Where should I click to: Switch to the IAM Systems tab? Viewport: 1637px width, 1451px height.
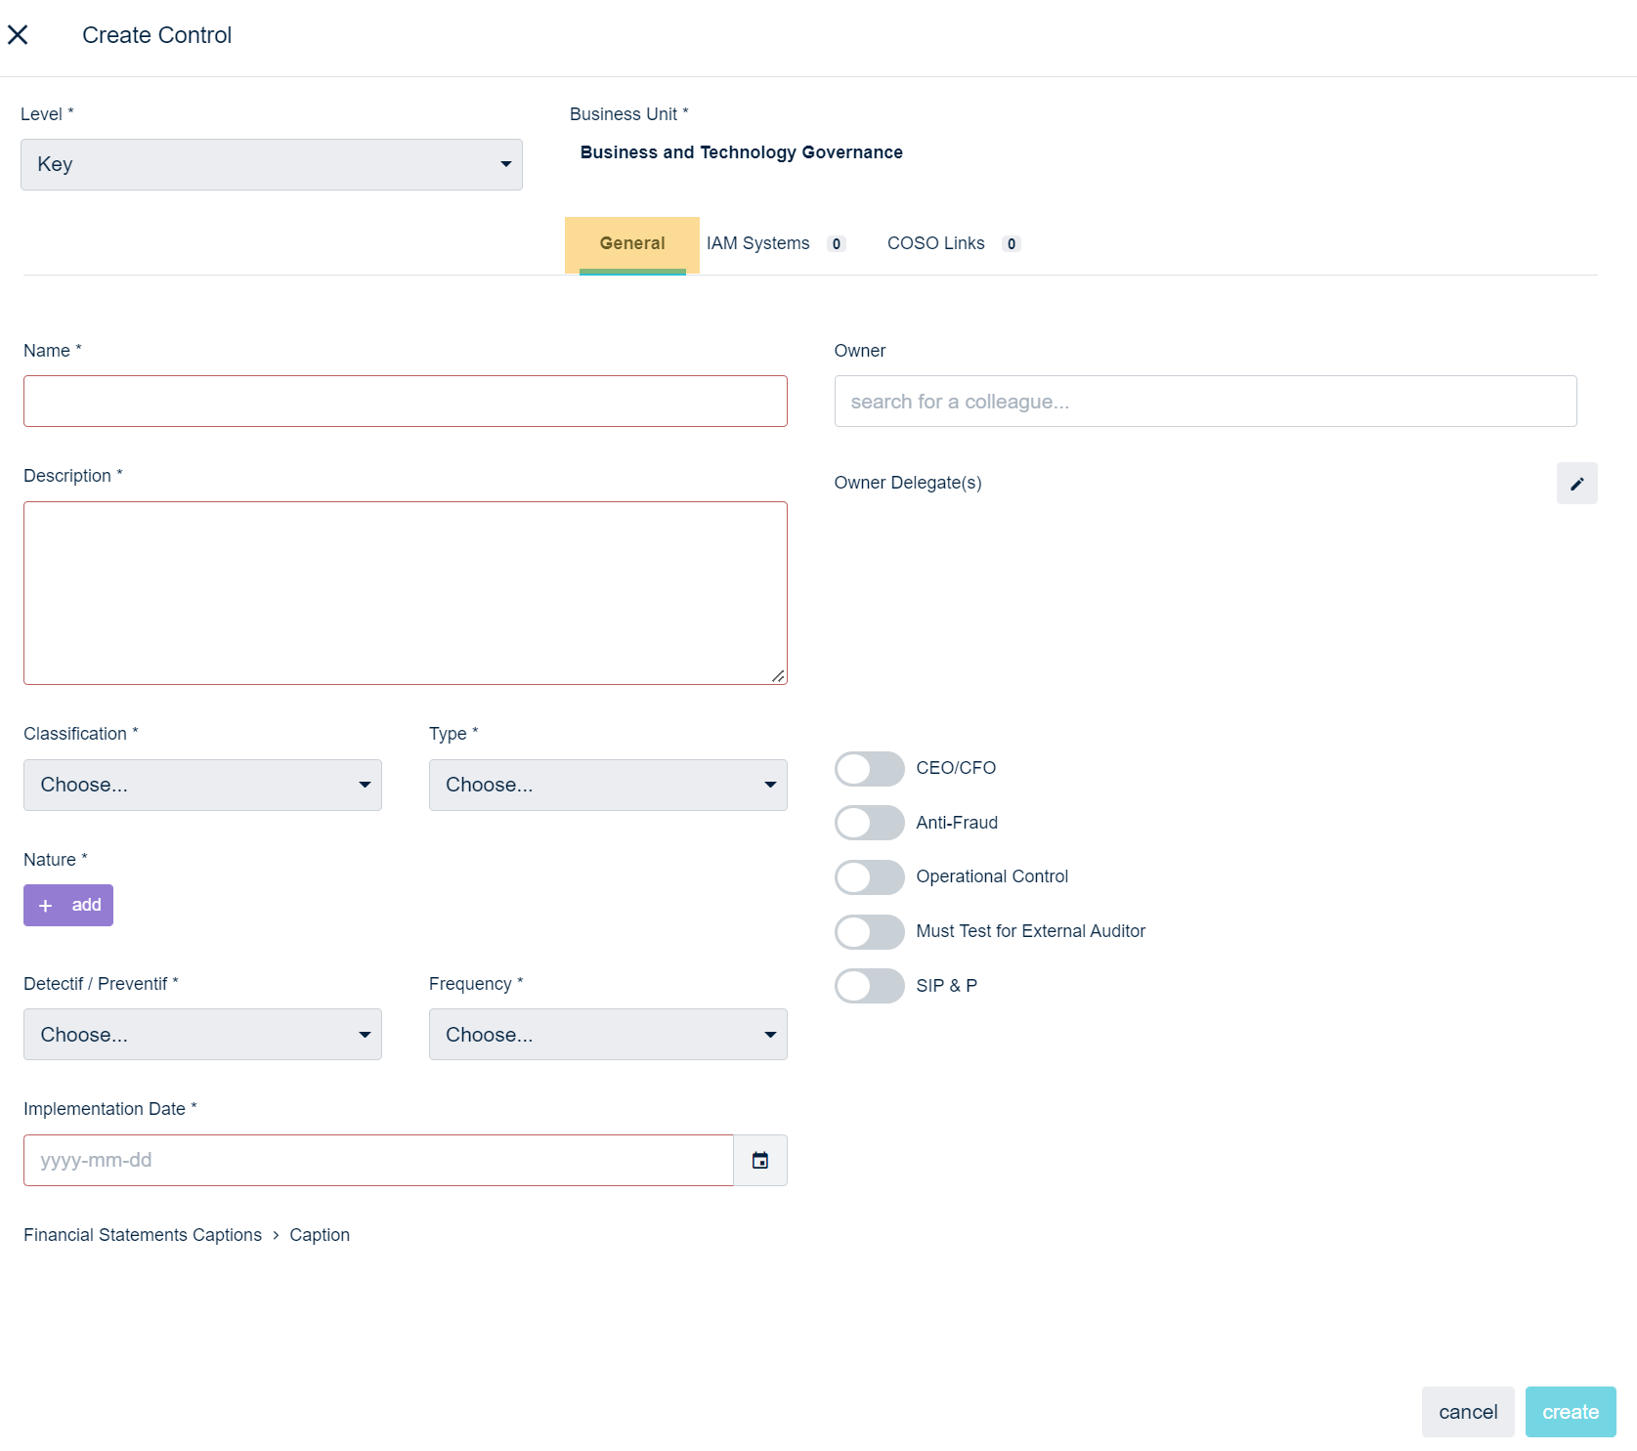tap(758, 244)
